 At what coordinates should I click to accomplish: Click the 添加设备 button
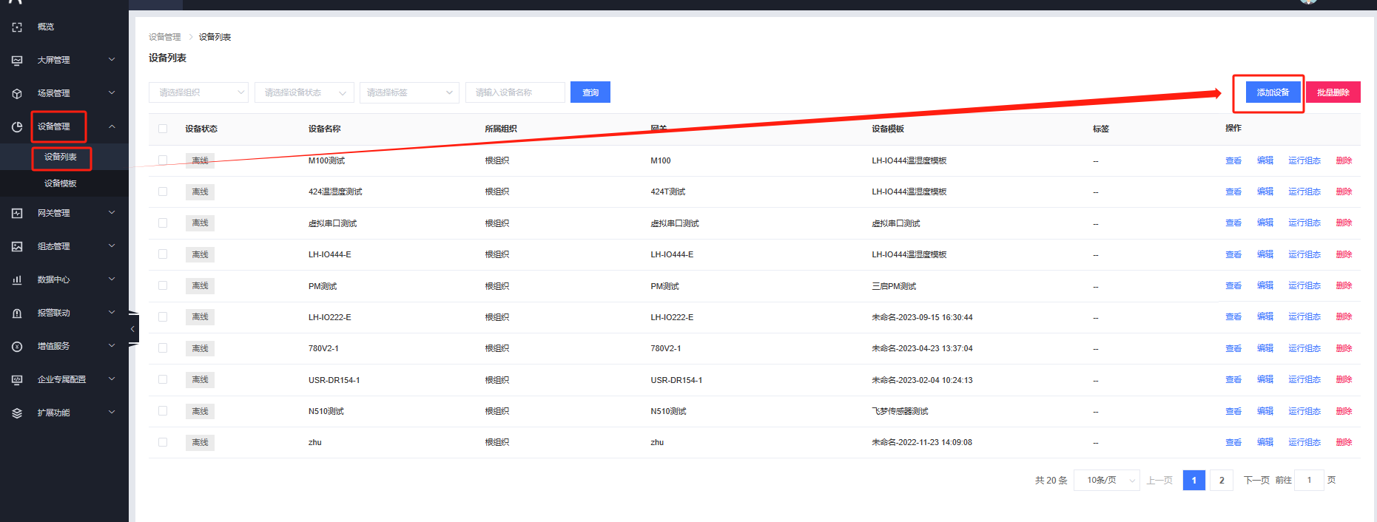click(x=1272, y=92)
